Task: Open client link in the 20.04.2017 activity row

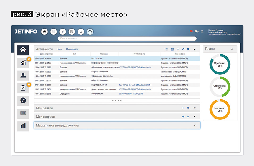Action: pos(135,67)
